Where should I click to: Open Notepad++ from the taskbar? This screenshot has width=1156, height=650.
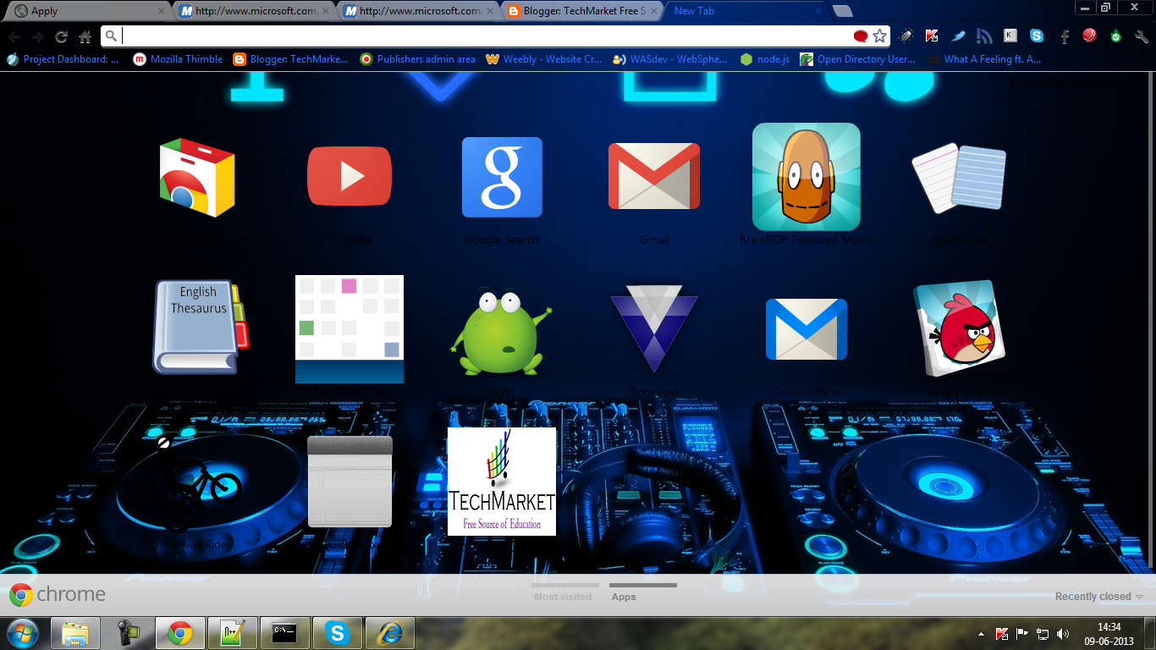(232, 633)
